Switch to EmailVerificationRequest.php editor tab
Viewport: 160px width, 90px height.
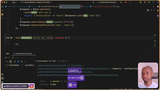click(101, 6)
